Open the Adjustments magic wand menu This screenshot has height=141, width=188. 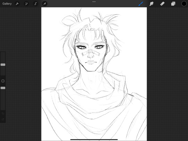tap(26, 4)
